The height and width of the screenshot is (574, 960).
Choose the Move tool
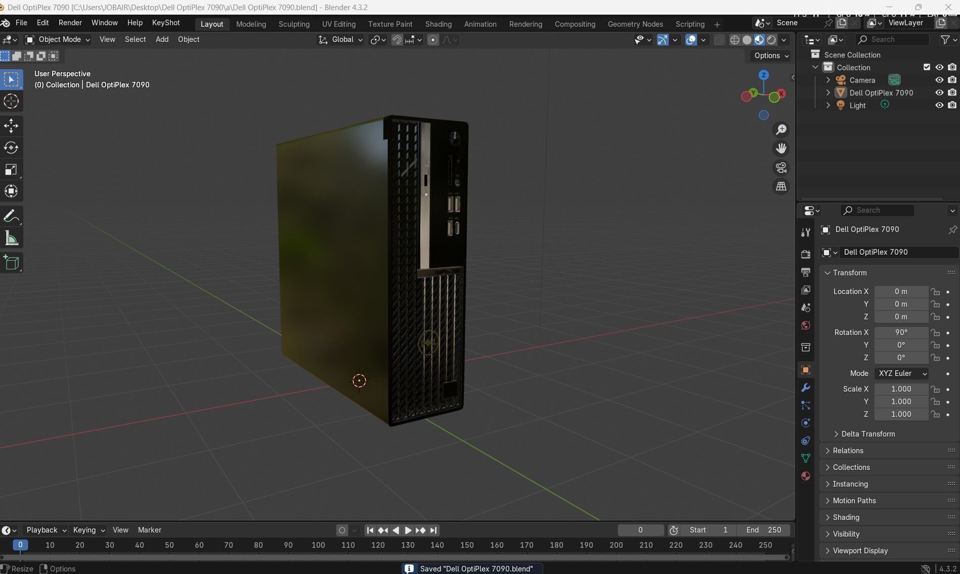click(x=11, y=126)
